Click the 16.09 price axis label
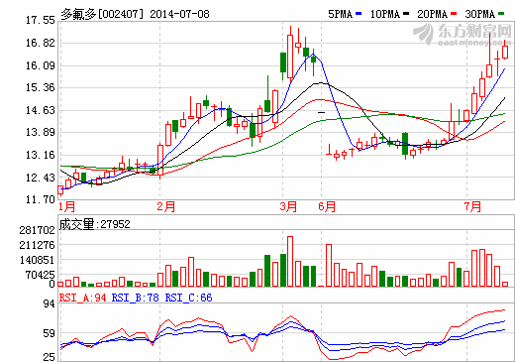 (41, 65)
